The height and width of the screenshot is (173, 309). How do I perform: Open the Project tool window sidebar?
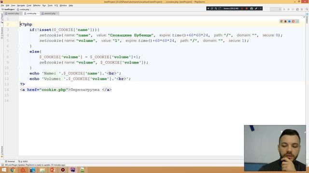point(2,18)
